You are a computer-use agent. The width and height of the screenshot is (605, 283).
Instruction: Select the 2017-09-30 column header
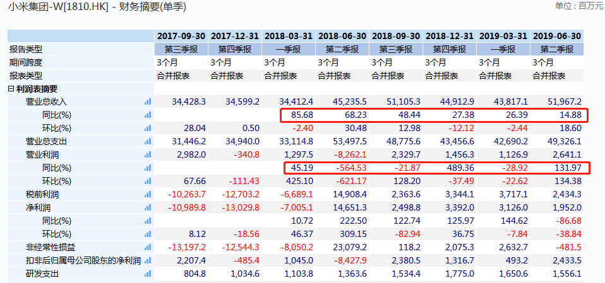[x=181, y=36]
